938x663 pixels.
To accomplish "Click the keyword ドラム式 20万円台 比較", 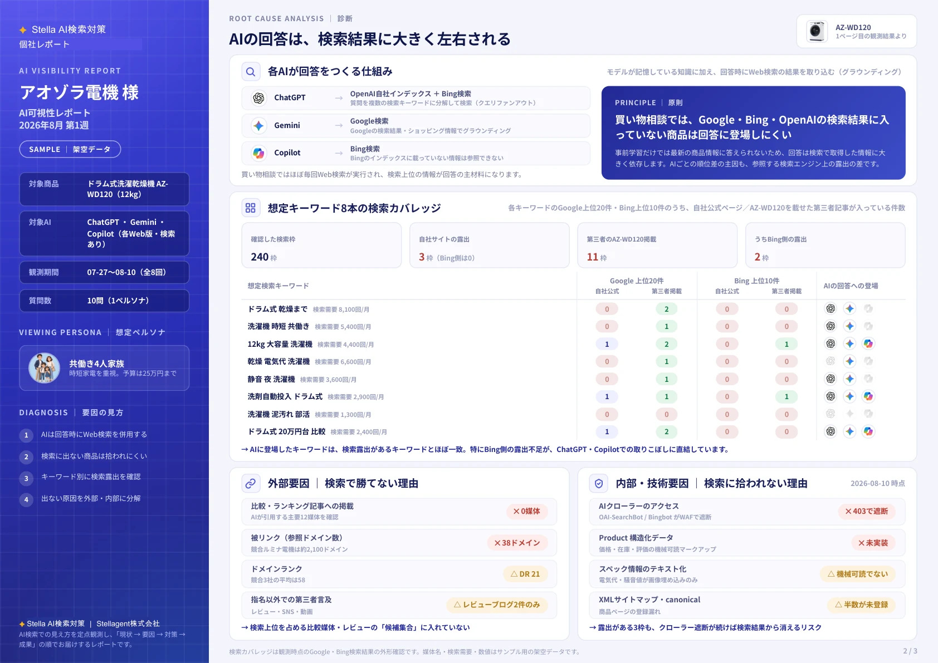I will [286, 432].
